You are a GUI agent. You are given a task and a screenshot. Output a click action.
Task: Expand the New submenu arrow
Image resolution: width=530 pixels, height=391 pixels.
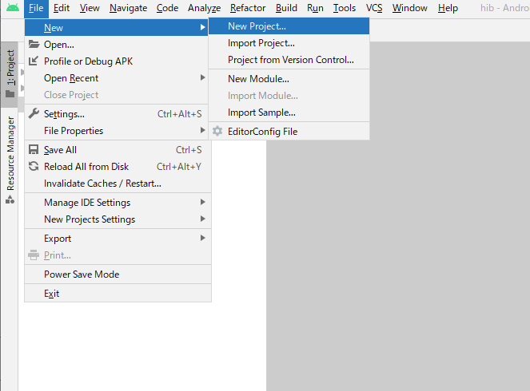[202, 27]
